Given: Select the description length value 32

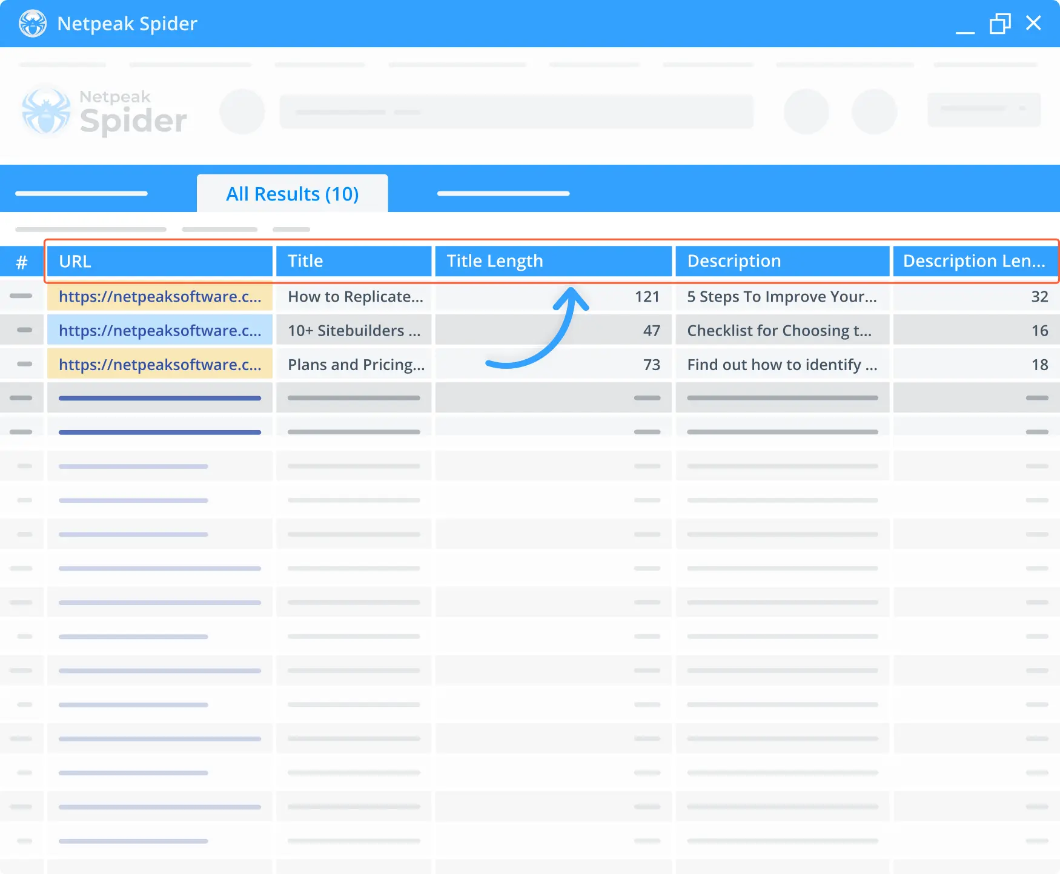Looking at the screenshot, I should click(1039, 296).
